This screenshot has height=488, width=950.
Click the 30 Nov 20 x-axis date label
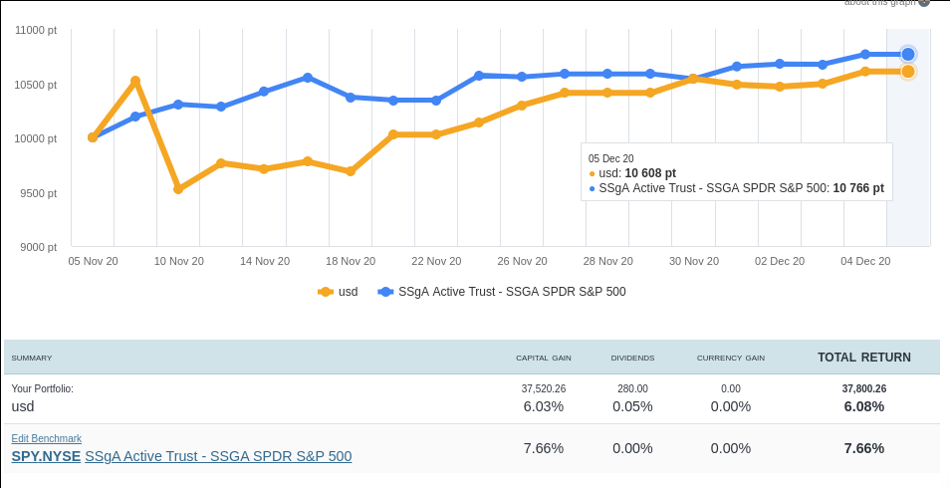click(694, 261)
